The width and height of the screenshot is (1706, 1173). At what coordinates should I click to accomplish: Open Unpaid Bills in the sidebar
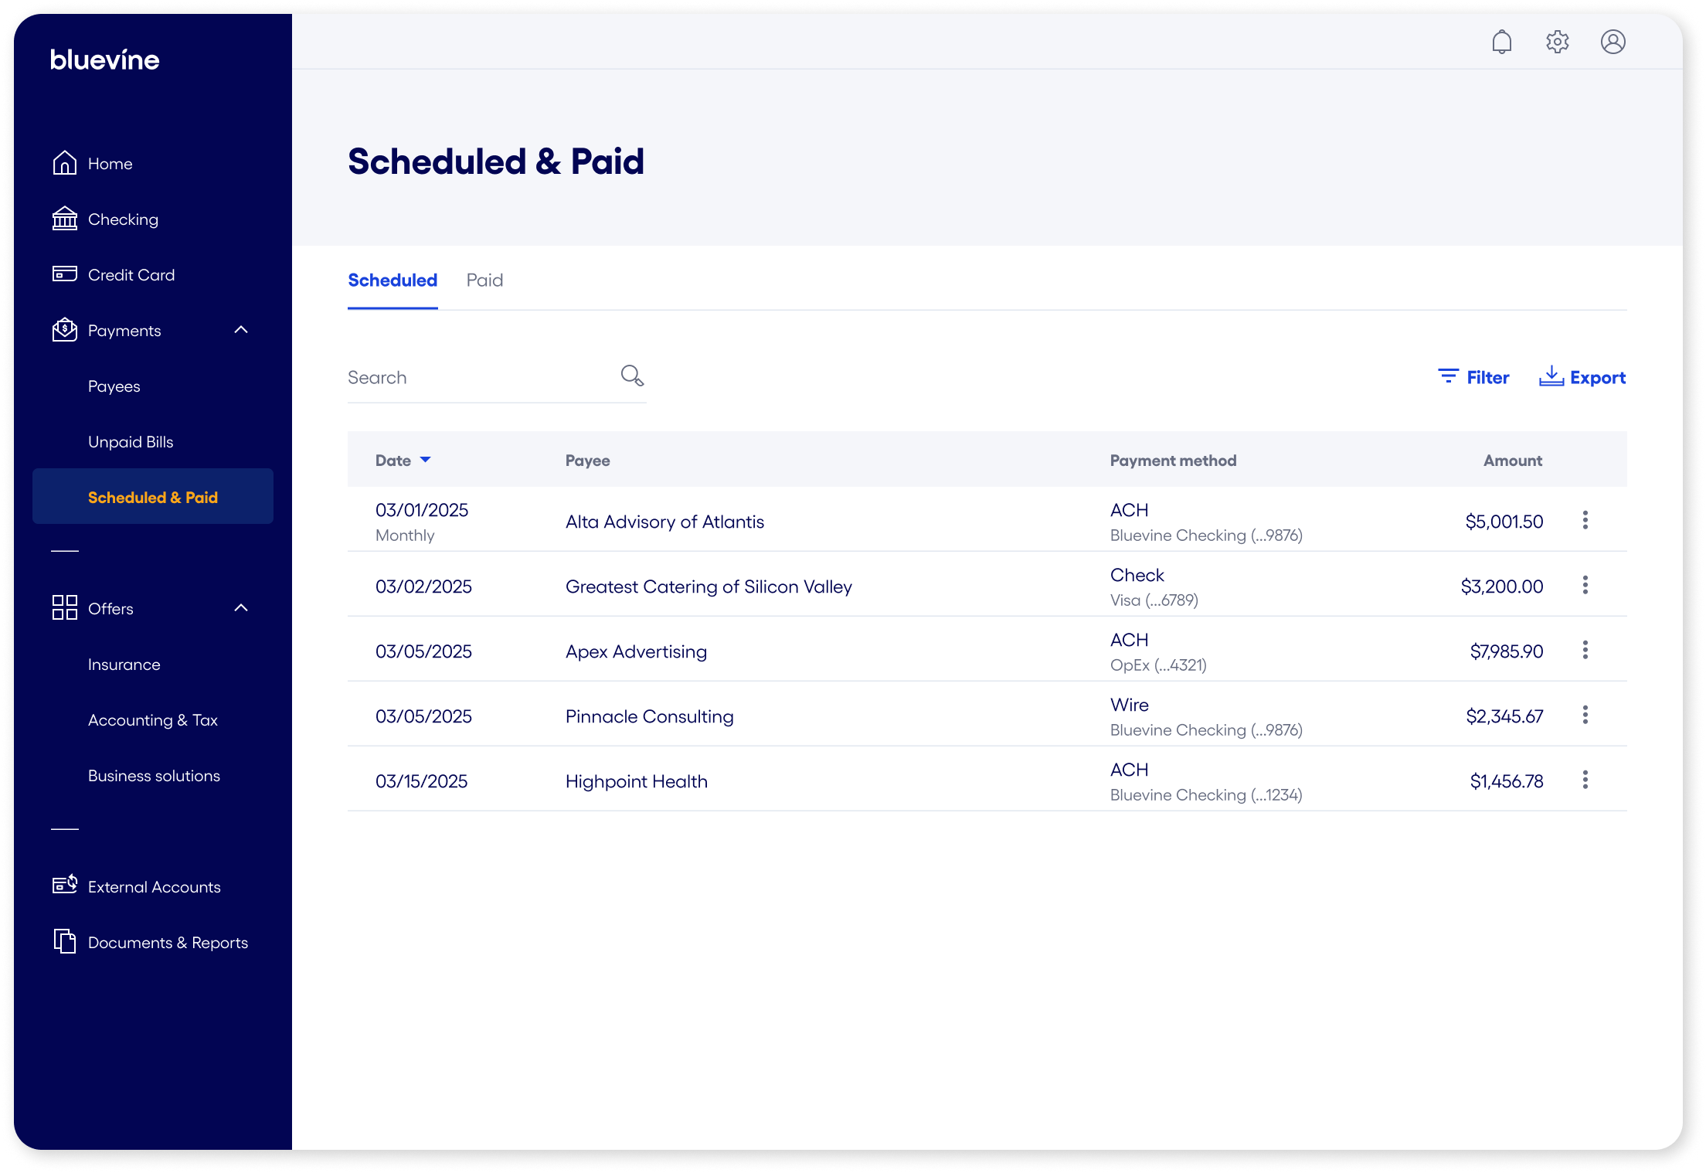(130, 441)
